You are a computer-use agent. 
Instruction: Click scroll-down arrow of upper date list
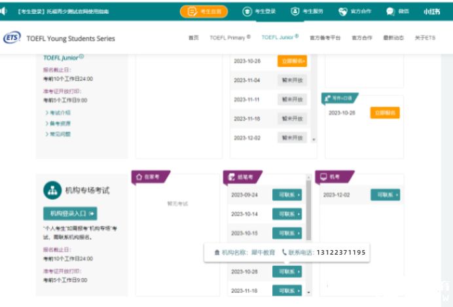[x=314, y=139]
